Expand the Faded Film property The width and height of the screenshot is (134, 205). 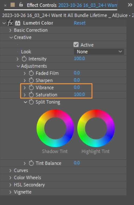pos(25,73)
